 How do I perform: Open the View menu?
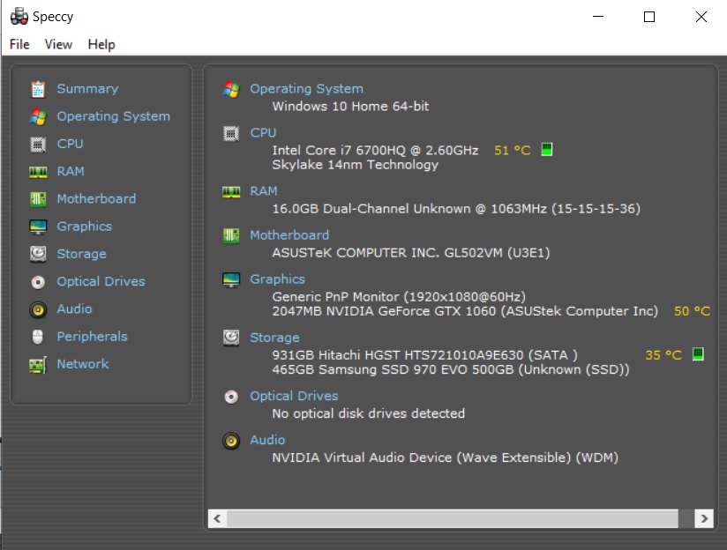click(x=58, y=44)
